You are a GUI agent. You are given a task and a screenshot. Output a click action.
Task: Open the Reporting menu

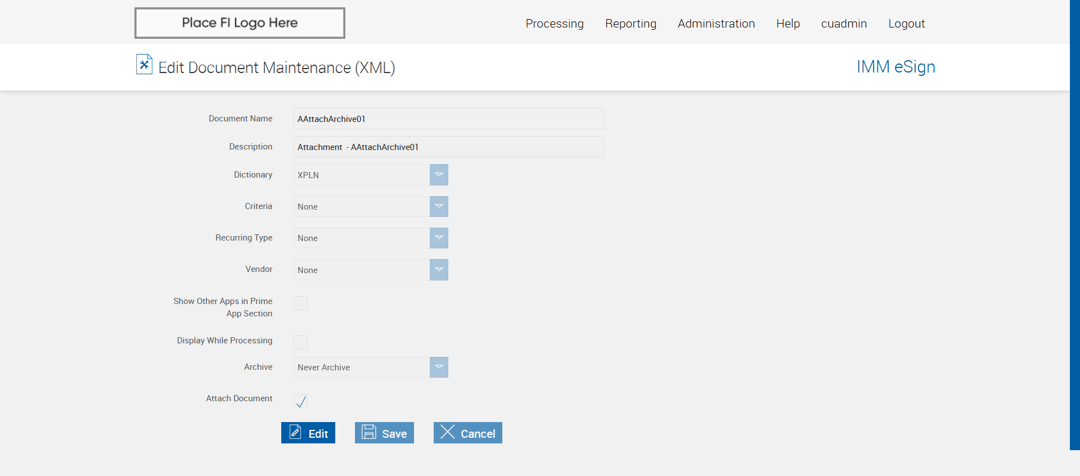631,24
